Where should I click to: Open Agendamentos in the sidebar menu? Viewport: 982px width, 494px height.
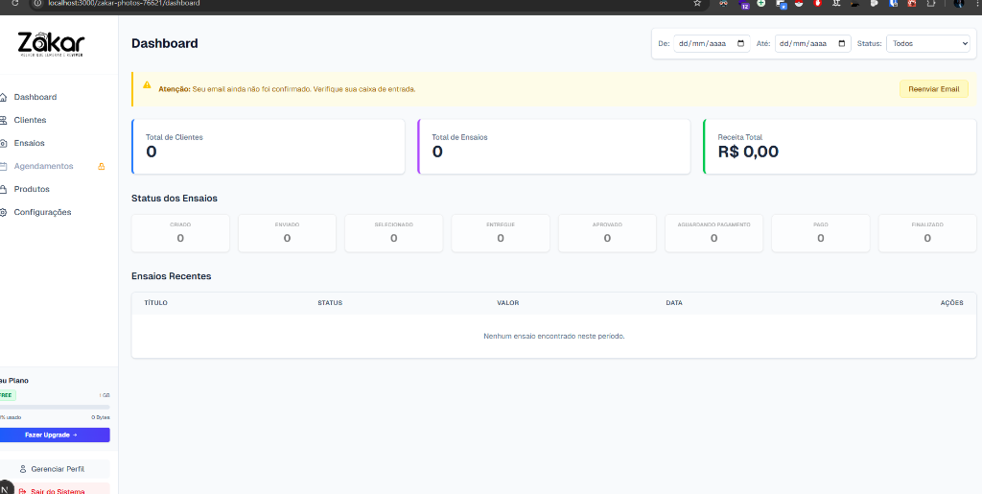43,166
